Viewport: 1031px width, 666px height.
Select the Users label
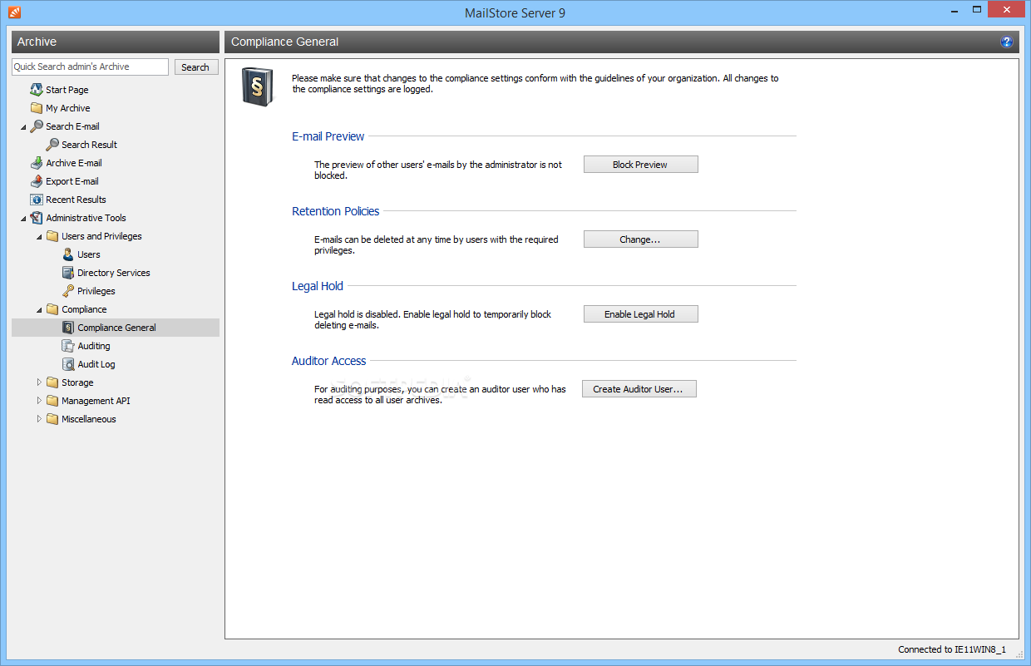[89, 254]
